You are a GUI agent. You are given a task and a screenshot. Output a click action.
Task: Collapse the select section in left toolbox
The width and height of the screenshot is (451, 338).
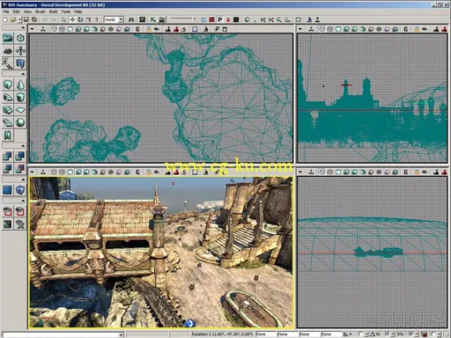[23, 201]
